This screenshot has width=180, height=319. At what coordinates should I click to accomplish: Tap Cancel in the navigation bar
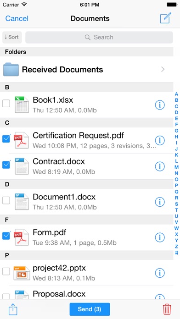tap(17, 18)
